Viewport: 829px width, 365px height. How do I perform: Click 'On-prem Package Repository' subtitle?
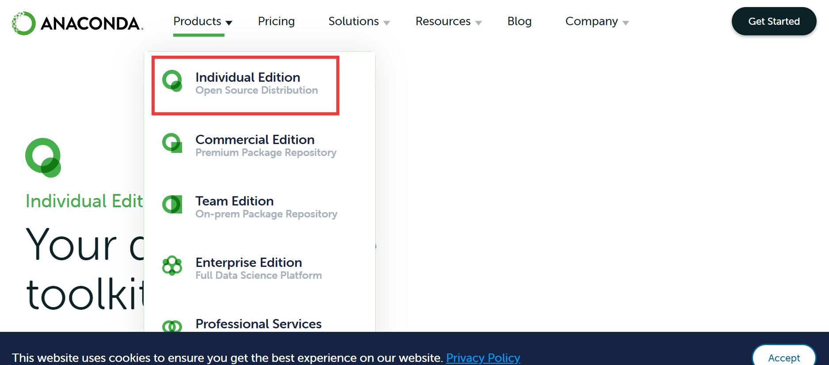coord(266,214)
